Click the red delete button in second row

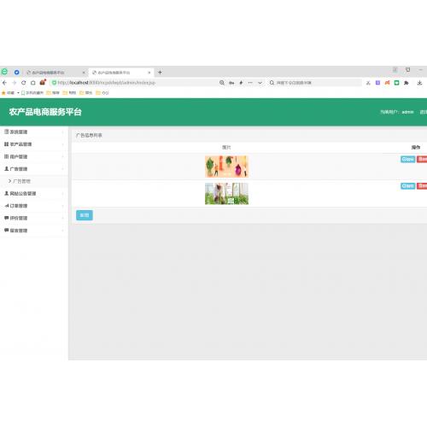tap(422, 186)
